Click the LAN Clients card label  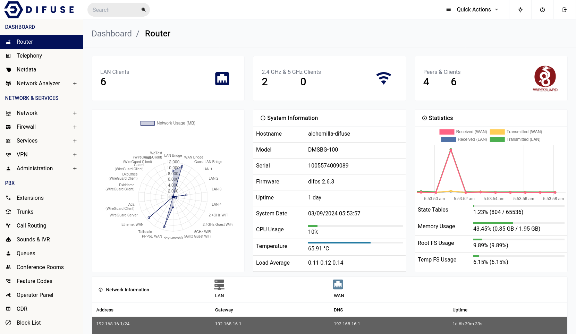point(115,72)
